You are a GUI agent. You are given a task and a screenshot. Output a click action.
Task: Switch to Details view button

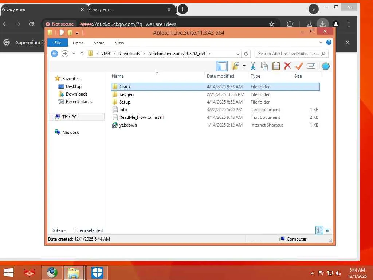(319, 230)
